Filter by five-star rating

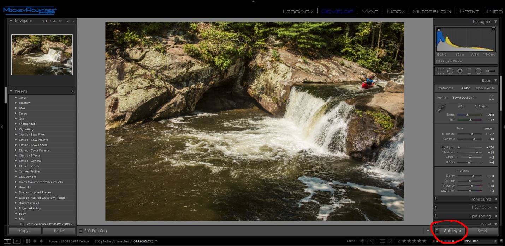(x=424, y=241)
